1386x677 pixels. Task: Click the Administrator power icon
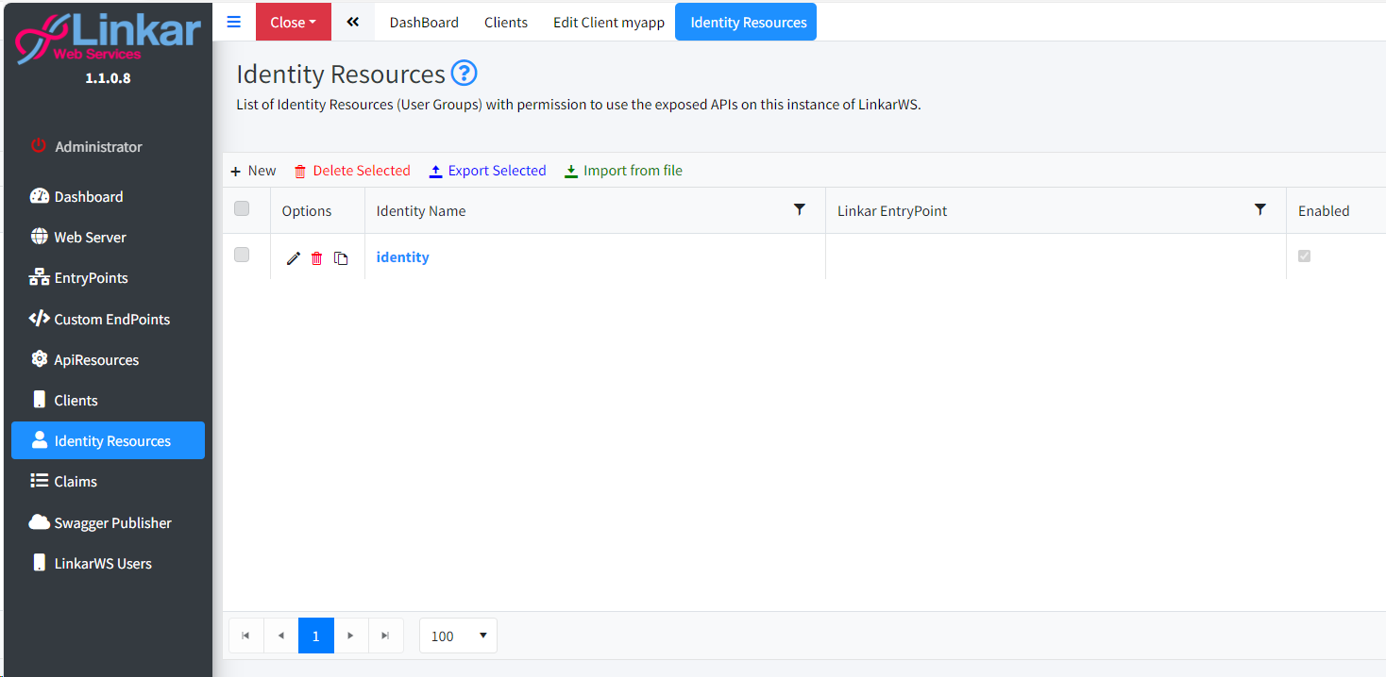38,146
